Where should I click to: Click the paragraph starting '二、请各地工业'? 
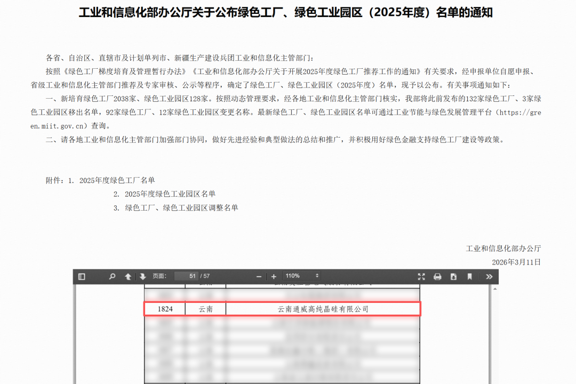click(x=276, y=140)
